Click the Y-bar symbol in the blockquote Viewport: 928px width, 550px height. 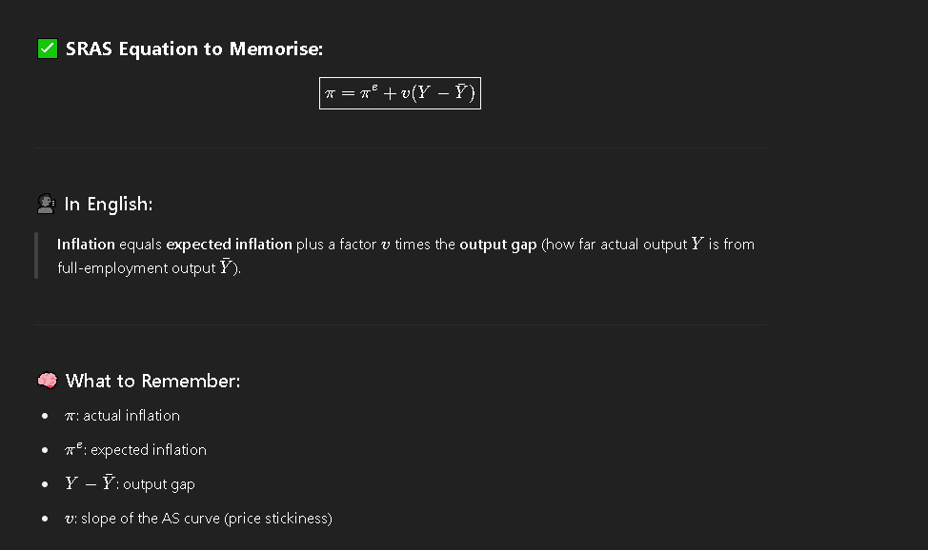[226, 266]
